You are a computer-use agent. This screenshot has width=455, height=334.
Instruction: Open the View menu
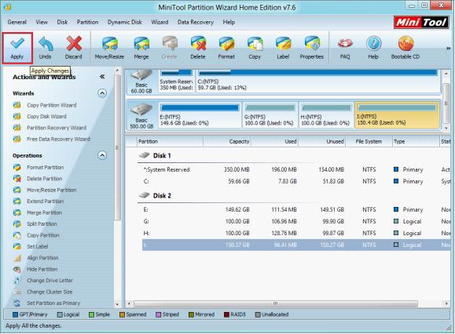(x=42, y=22)
